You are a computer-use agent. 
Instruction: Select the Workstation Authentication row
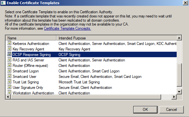pos(91,93)
